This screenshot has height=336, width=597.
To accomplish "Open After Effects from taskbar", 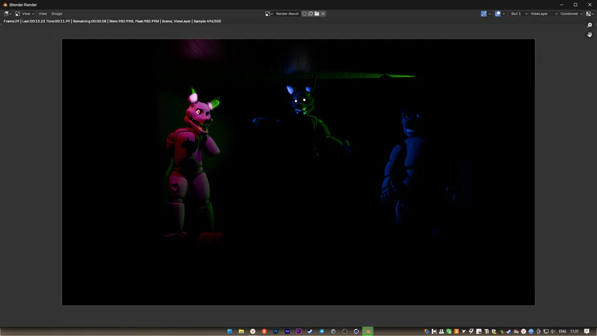I will (287, 331).
